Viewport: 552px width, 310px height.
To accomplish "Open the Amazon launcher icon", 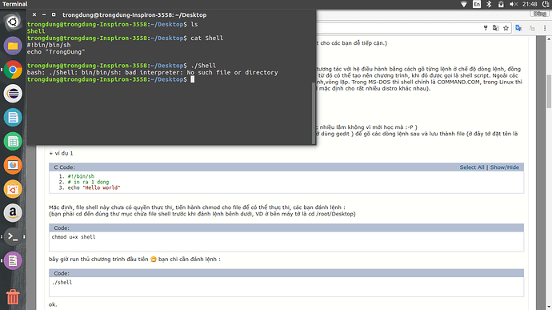I will [x=13, y=213].
